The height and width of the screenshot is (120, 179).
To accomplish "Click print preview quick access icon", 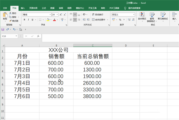I will tap(21, 30).
